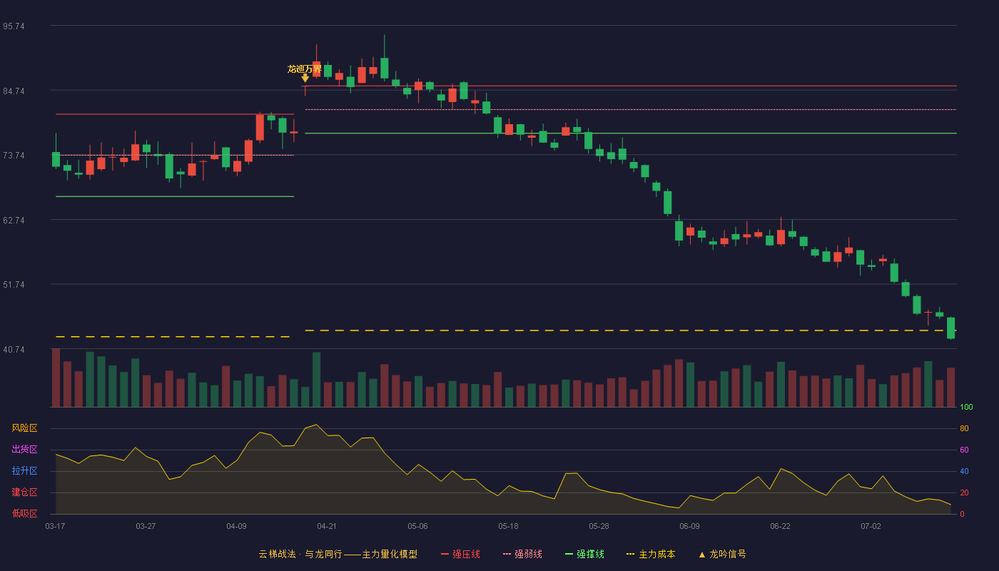Toggle the 强弱线 legend entry

pyautogui.click(x=522, y=554)
